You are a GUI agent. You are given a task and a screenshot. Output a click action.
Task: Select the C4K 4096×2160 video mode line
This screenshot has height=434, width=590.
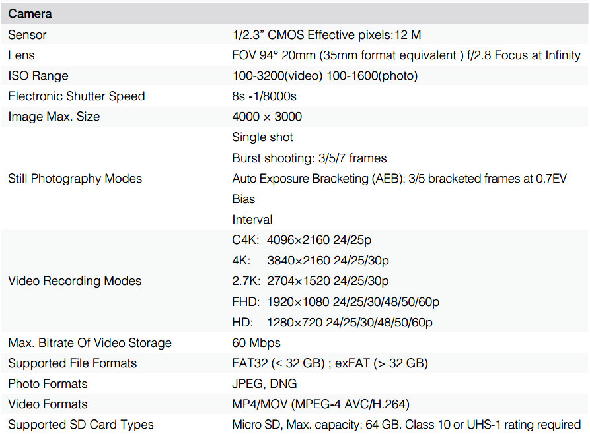(311, 240)
